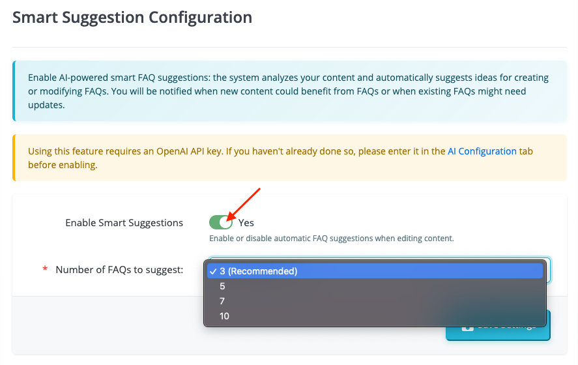Click the blue AI-powered suggestions info box
This screenshot has height=365, width=578.
click(x=288, y=91)
